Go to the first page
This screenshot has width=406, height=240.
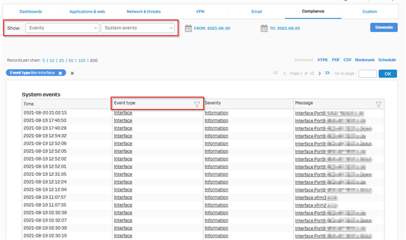pyautogui.click(x=275, y=73)
